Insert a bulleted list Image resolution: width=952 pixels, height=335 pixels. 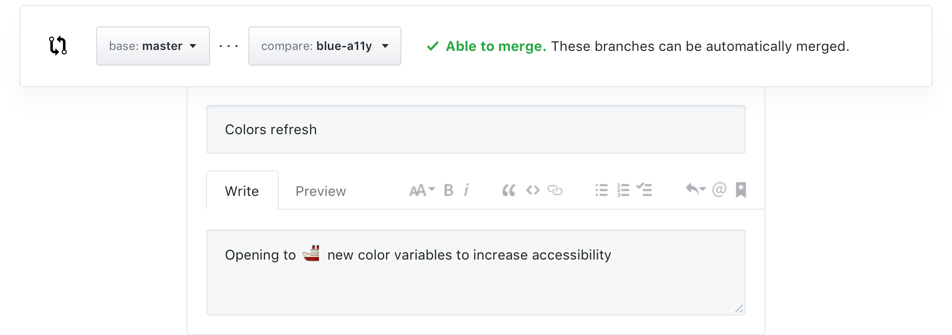click(x=601, y=190)
